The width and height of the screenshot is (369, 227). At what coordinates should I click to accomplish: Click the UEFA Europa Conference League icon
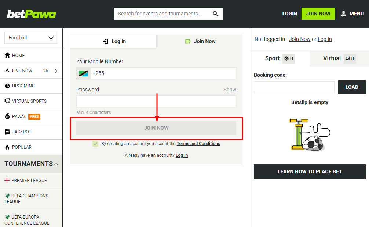(x=7, y=217)
